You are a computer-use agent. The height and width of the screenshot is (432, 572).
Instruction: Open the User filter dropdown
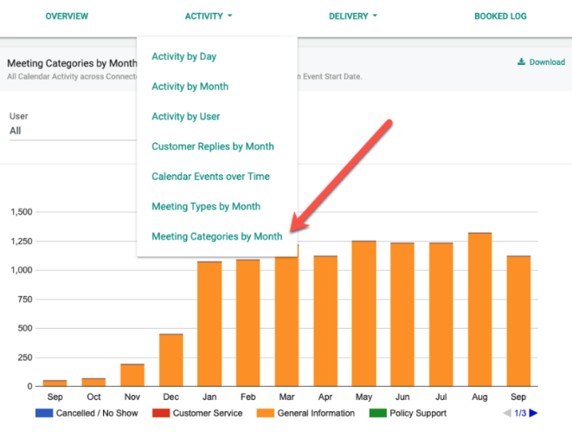[x=69, y=131]
